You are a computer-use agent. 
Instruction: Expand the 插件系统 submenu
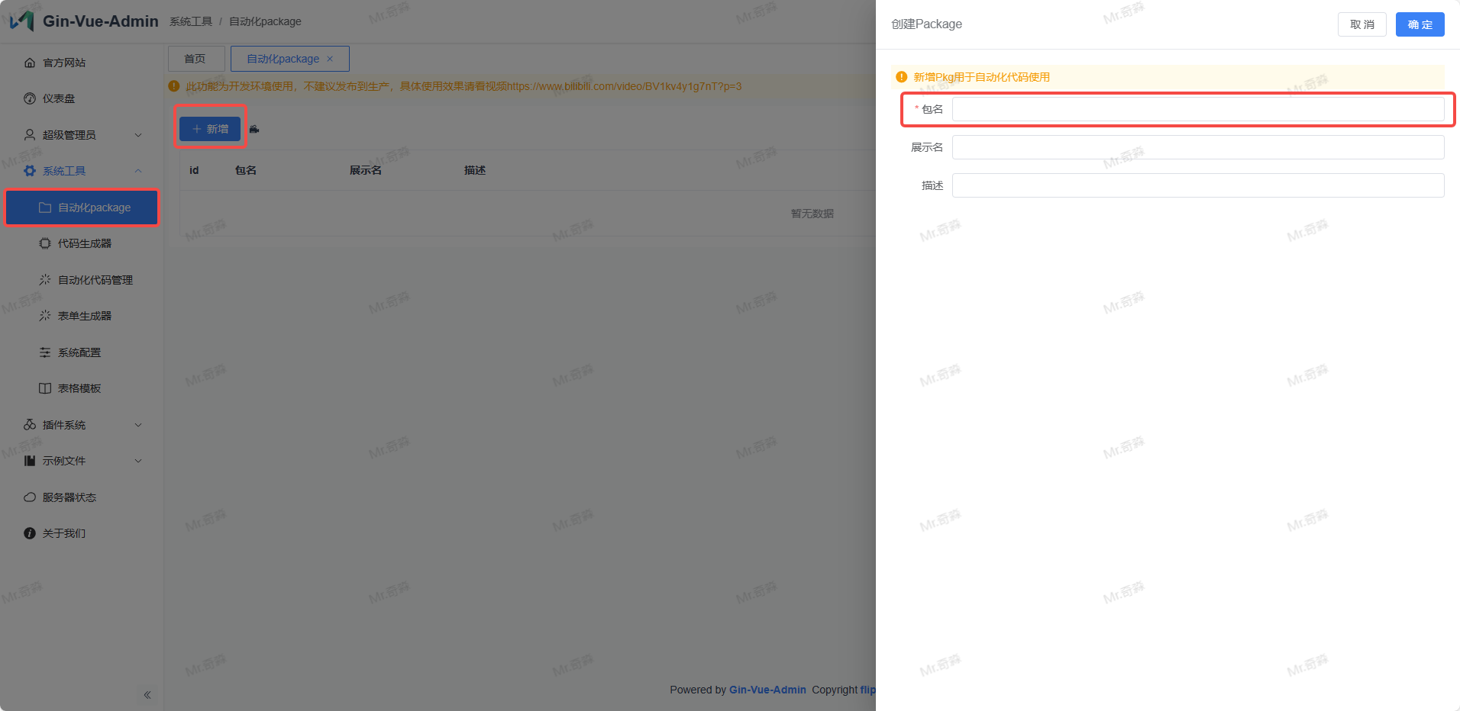[x=82, y=425]
